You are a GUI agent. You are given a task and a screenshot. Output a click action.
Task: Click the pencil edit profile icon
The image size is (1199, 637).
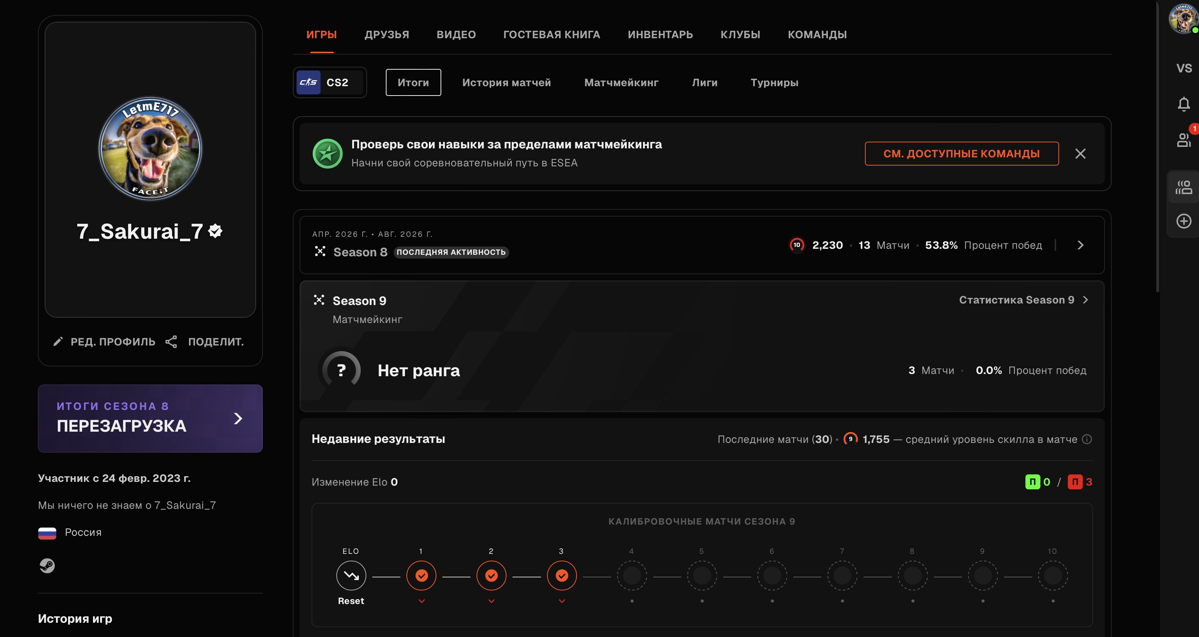(58, 342)
